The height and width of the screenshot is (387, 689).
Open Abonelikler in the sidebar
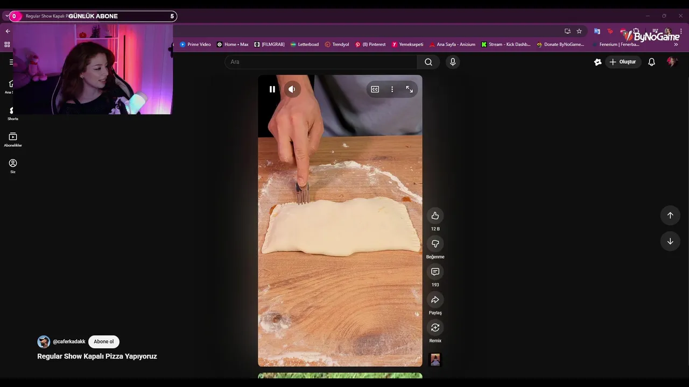click(13, 140)
